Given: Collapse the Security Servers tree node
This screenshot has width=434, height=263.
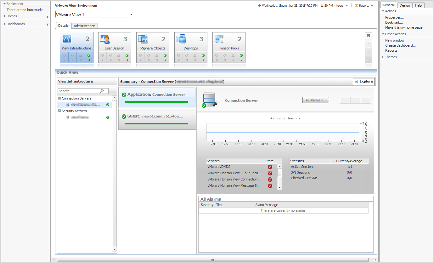Looking at the screenshot, I should click(x=59, y=111).
